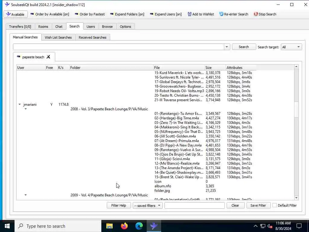
Task: Open the Search target dropdown
Action: coord(291,47)
